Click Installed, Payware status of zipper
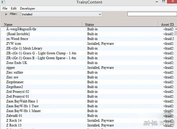177x129 pixels. coord(101,68)
